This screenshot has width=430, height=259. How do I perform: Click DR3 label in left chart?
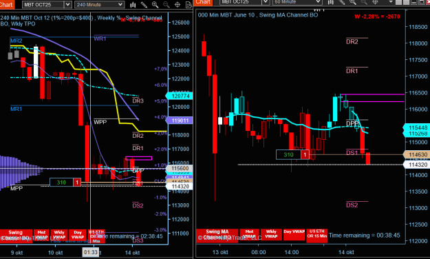pos(138,101)
